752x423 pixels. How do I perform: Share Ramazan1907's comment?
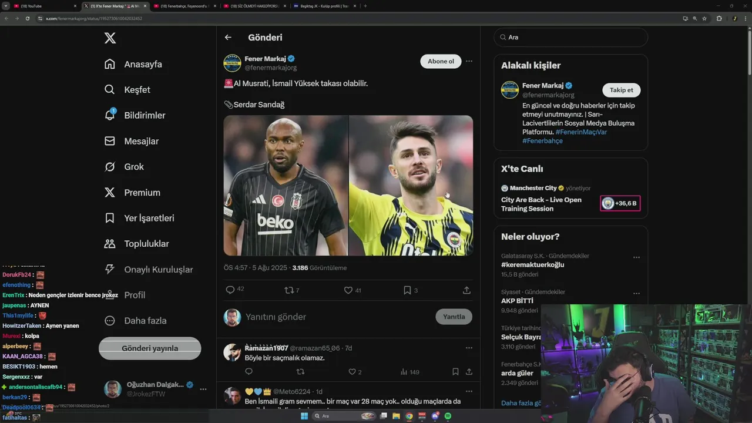point(469,371)
